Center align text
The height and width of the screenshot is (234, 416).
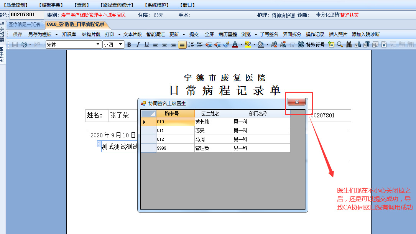[164, 44]
